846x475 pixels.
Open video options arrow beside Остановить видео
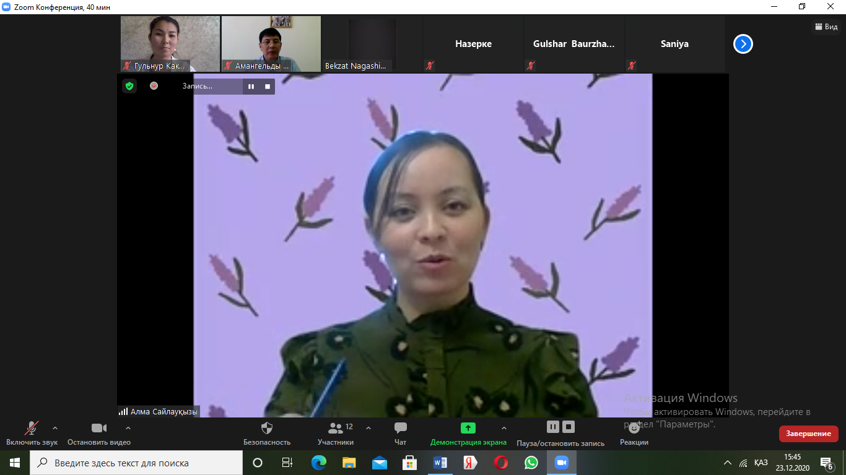(x=128, y=428)
